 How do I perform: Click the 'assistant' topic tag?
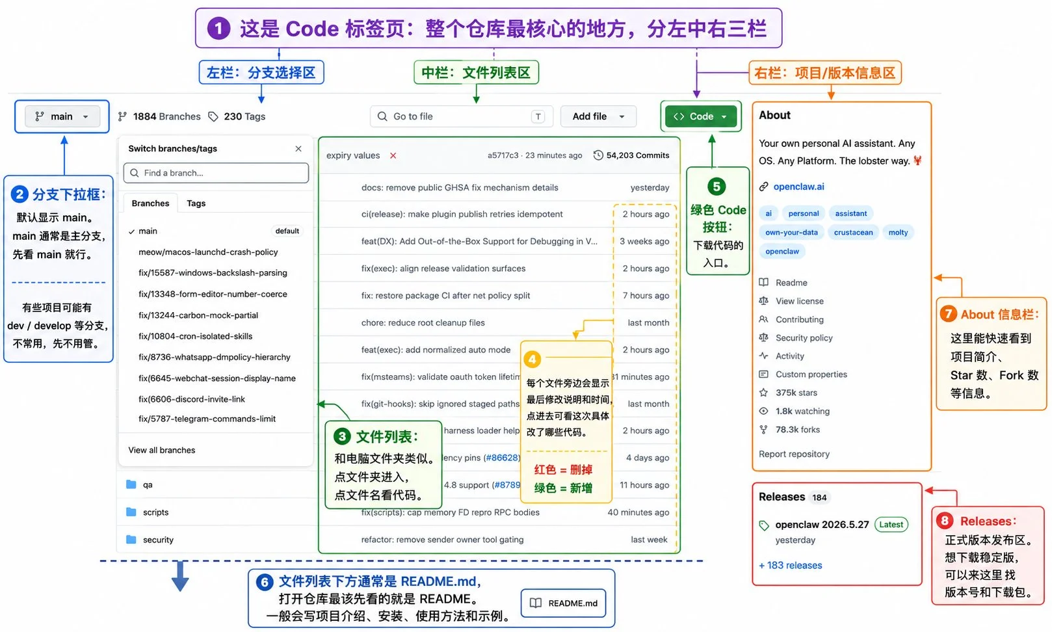coord(851,213)
